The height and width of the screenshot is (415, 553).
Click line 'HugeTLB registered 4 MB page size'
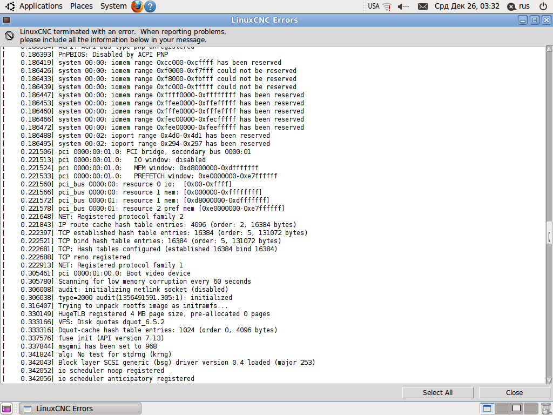click(x=123, y=314)
